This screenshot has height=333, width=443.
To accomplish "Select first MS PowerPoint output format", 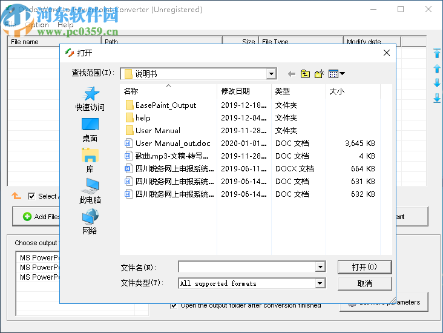I will click(39, 257).
